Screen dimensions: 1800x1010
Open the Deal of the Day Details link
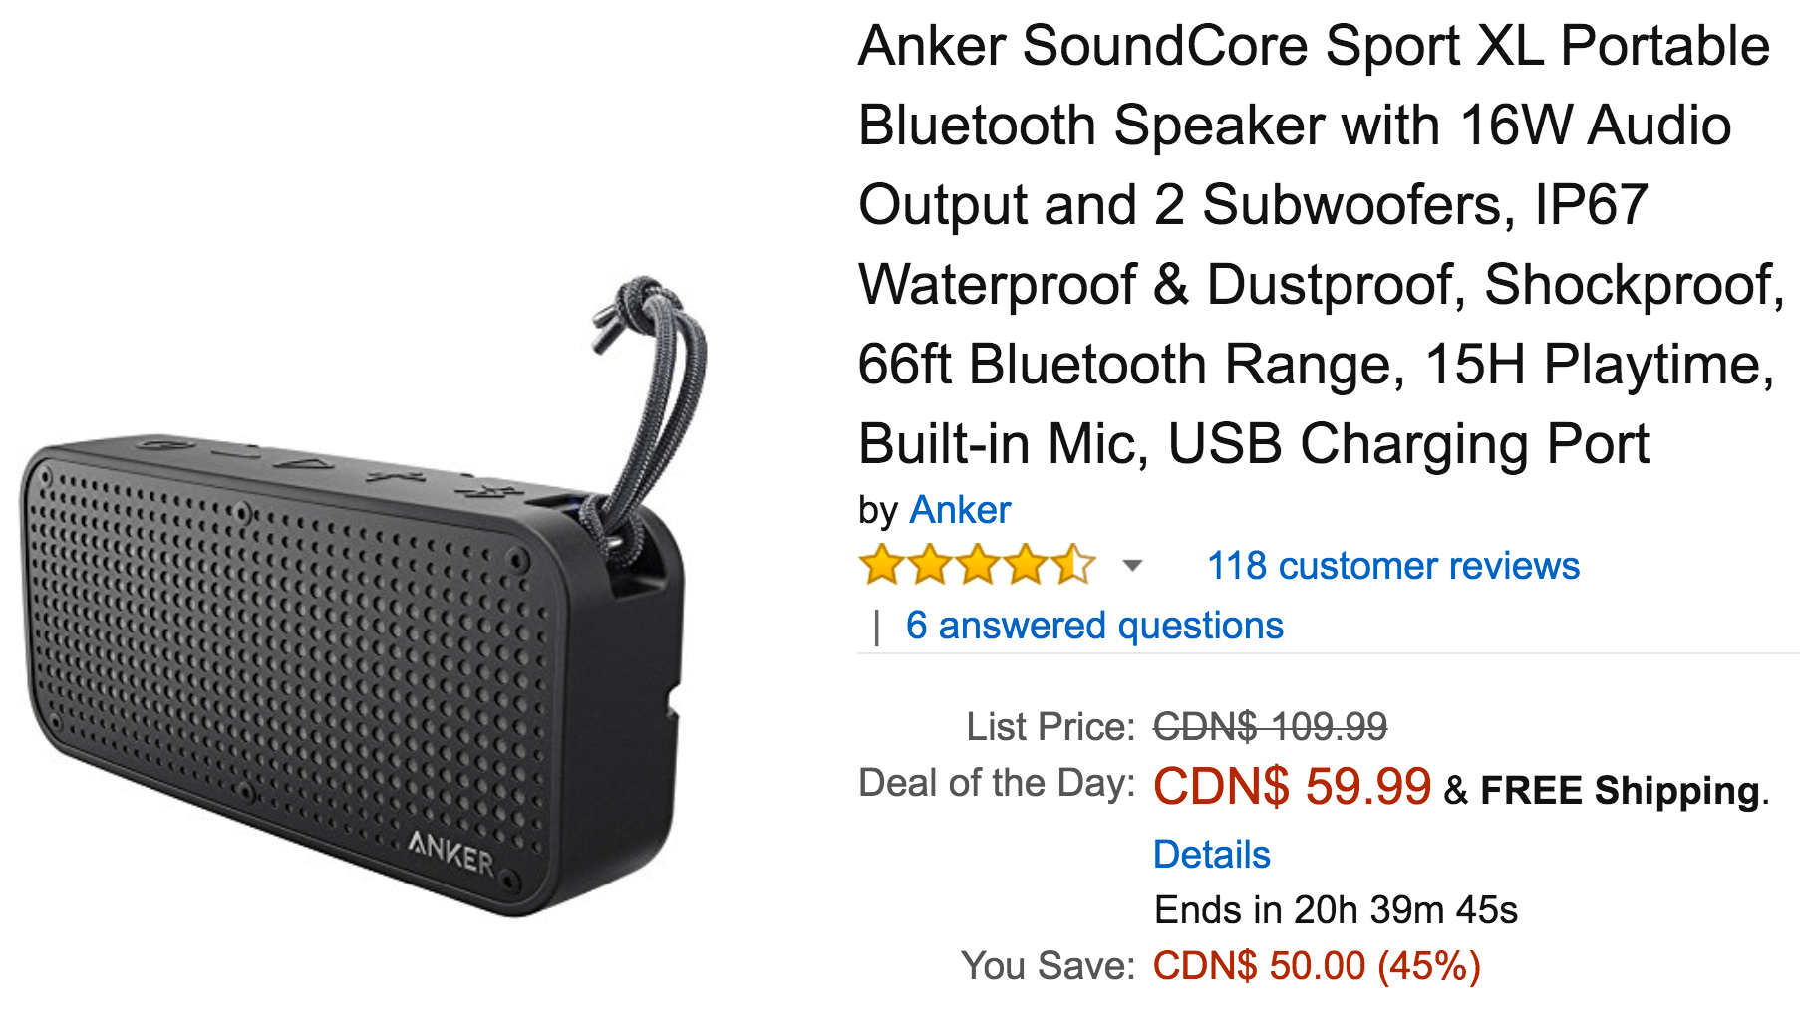click(x=1211, y=855)
